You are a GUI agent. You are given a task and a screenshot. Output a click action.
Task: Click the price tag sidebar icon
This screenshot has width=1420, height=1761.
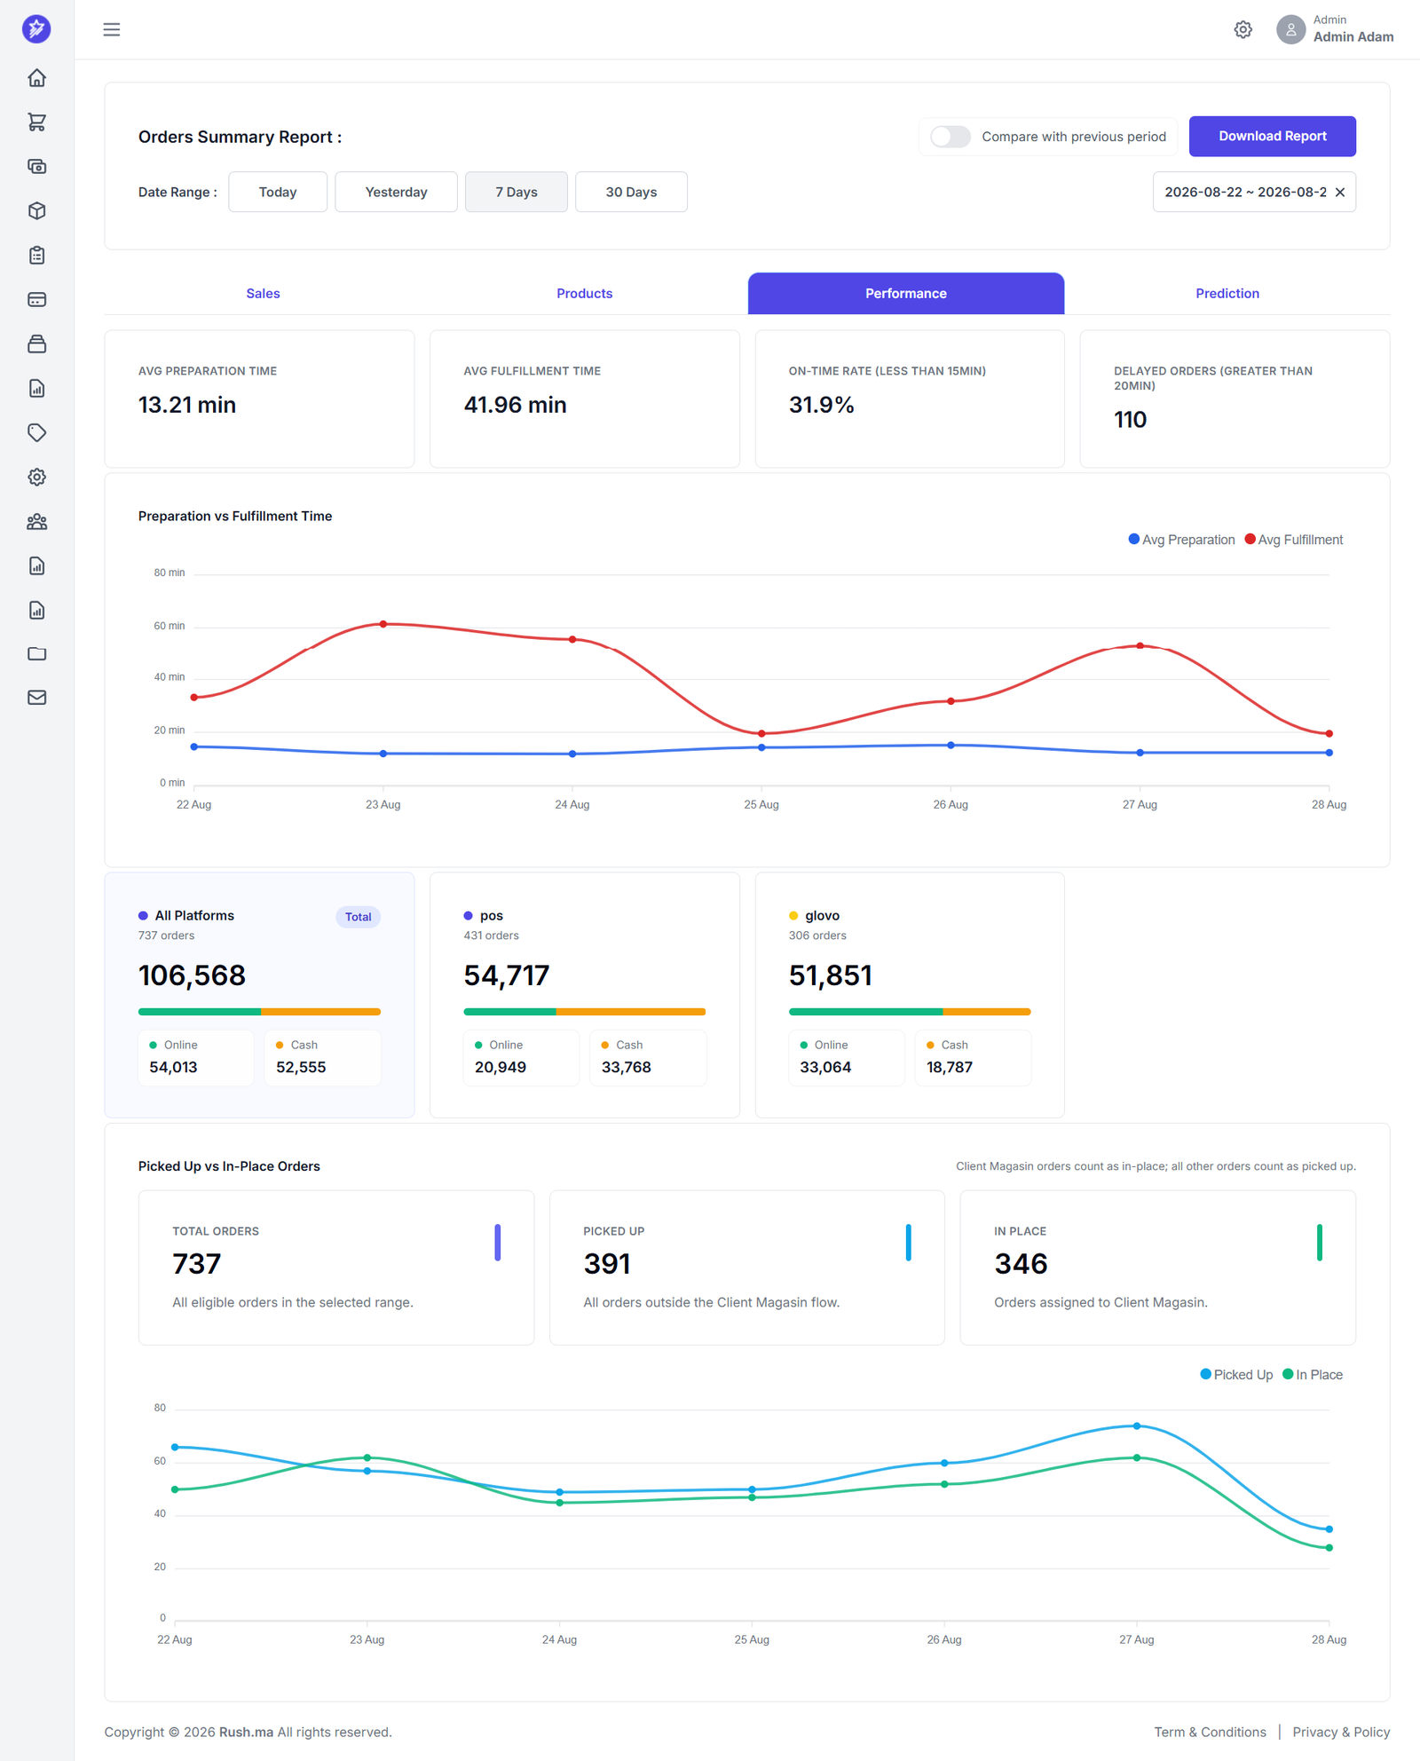(x=36, y=433)
